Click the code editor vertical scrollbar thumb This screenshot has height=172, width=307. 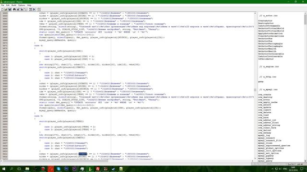[255, 90]
